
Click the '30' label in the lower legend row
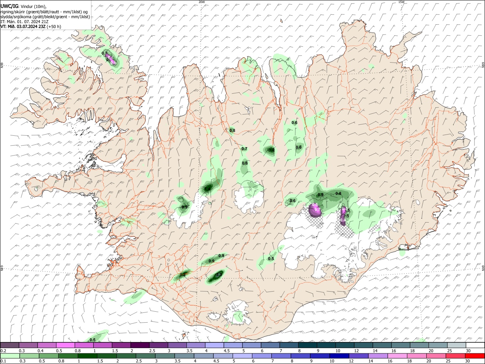(468, 361)
